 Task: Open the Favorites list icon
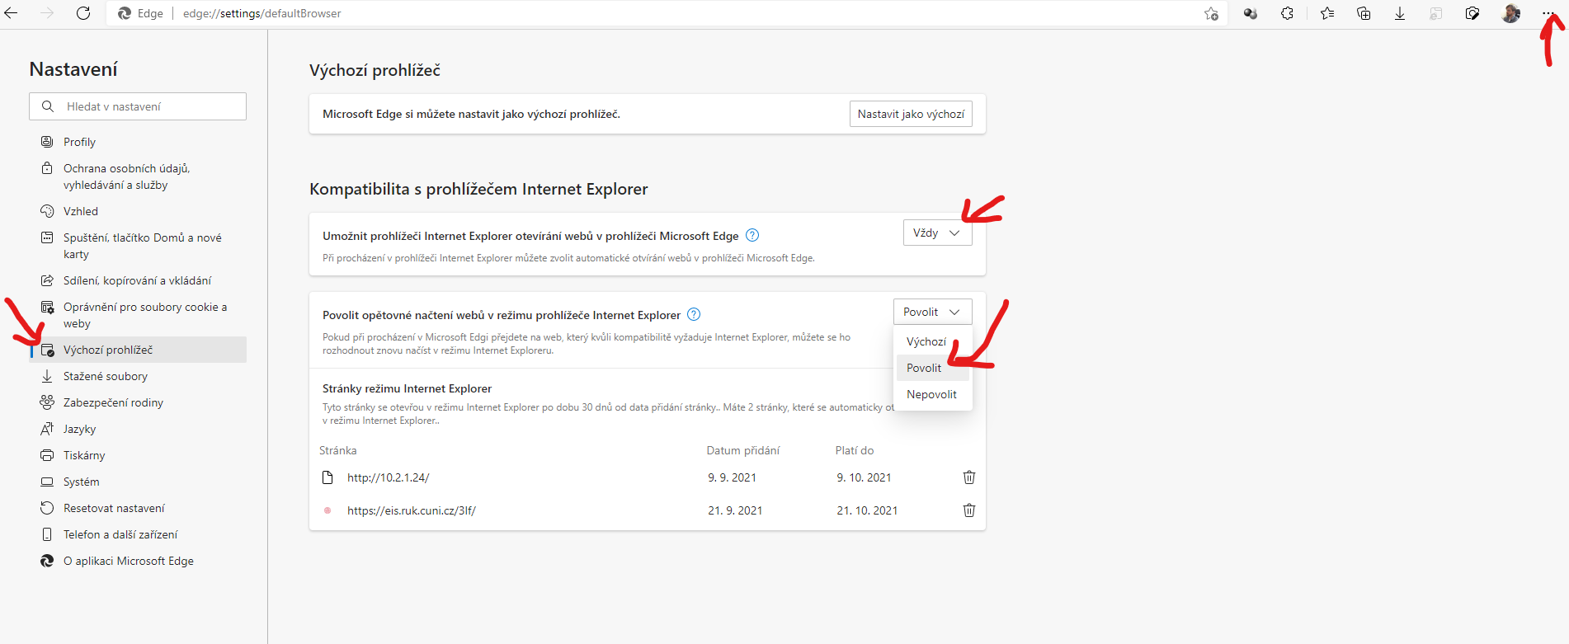(1327, 13)
